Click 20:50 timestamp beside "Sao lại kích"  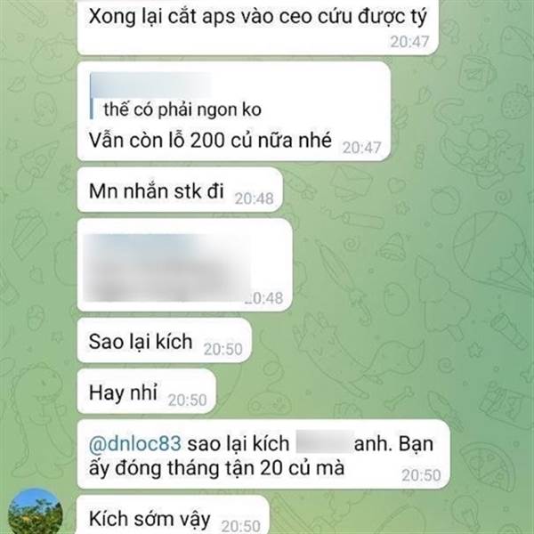click(223, 349)
